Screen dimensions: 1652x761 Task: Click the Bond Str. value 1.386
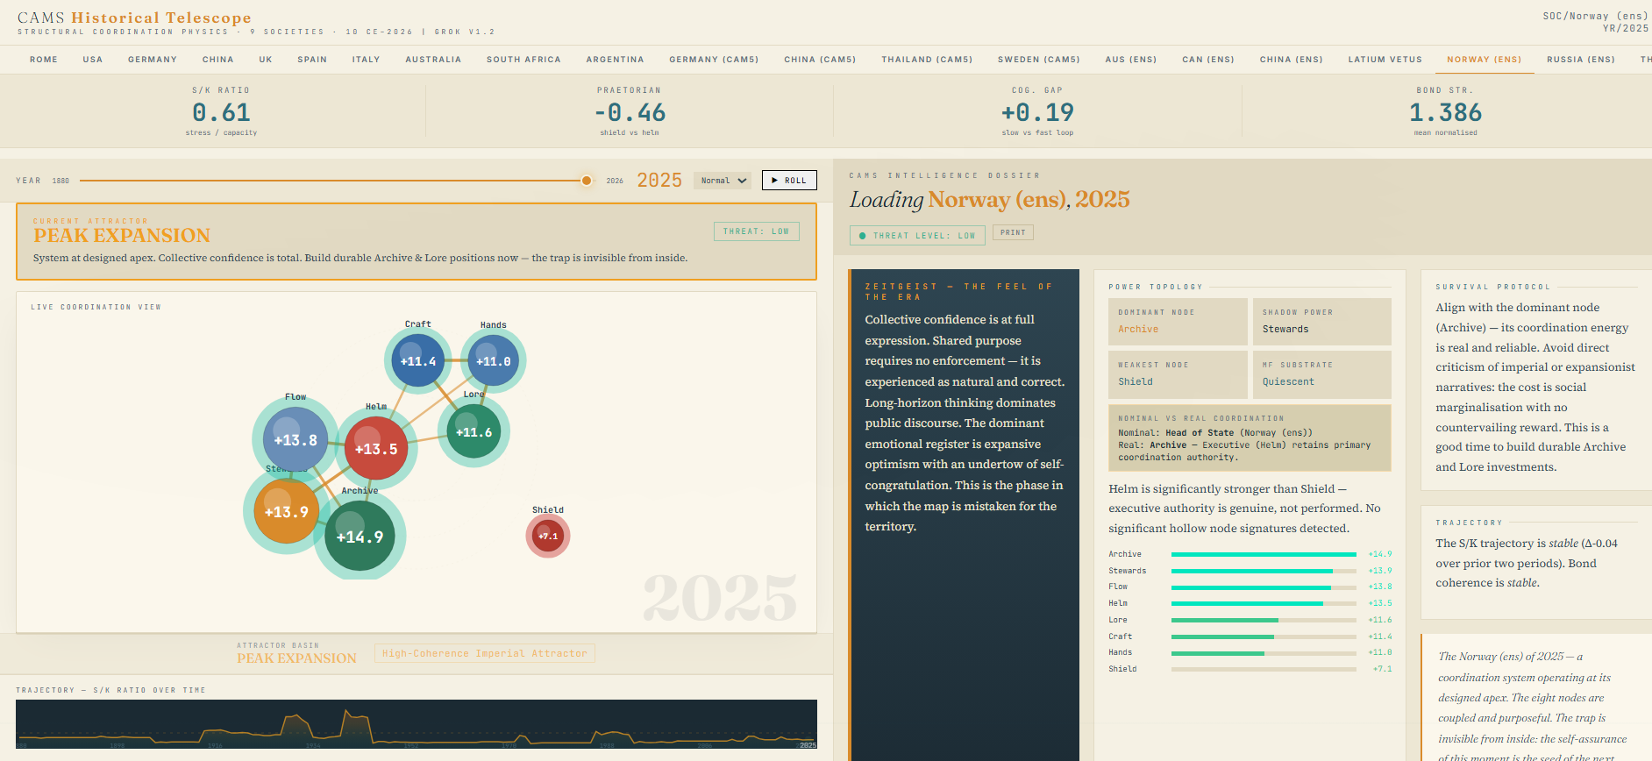click(x=1445, y=112)
